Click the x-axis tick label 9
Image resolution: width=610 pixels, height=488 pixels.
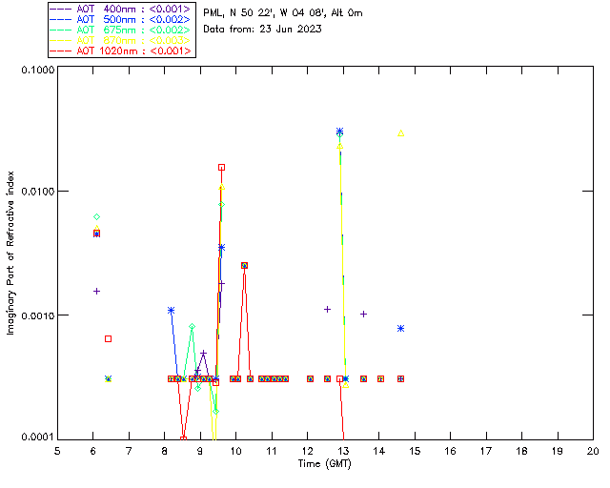tap(200, 451)
